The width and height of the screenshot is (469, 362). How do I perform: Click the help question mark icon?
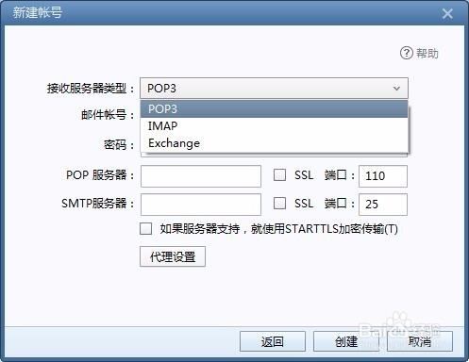(406, 53)
